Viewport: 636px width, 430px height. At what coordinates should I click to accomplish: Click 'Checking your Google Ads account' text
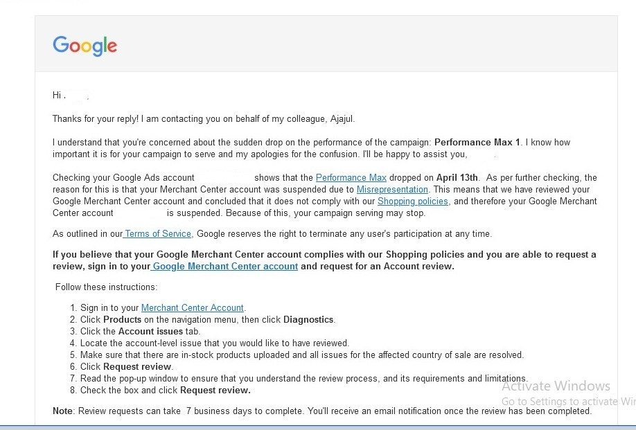(123, 177)
